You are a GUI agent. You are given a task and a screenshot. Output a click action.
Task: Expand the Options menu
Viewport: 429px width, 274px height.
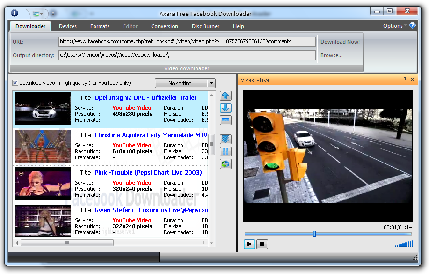[395, 26]
